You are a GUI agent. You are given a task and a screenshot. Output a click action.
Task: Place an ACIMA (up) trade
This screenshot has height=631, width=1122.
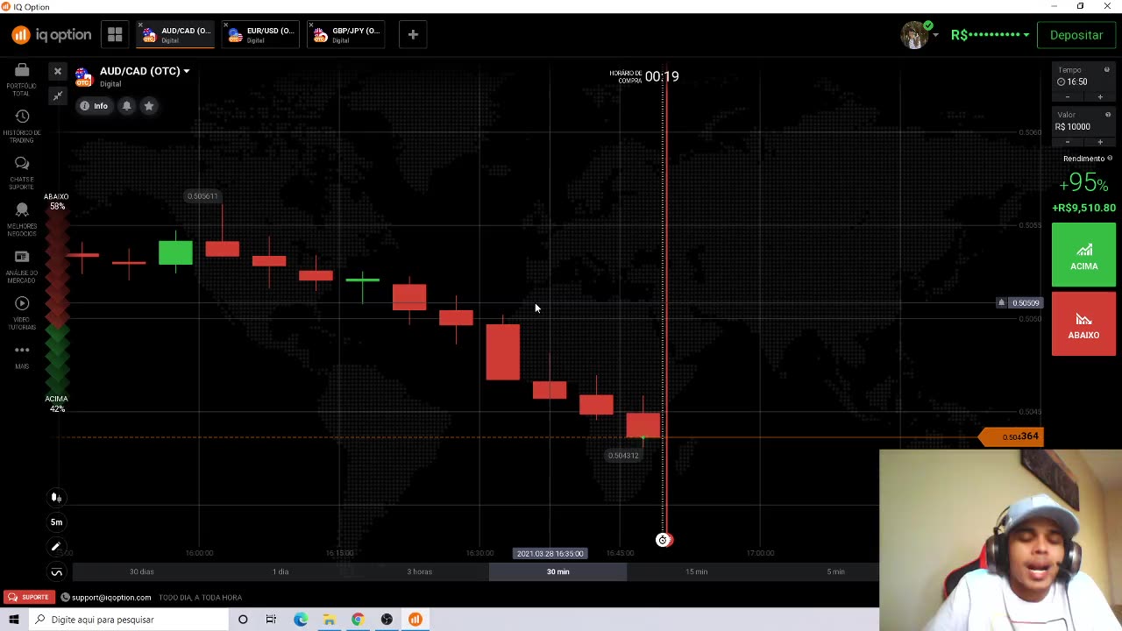click(x=1083, y=255)
